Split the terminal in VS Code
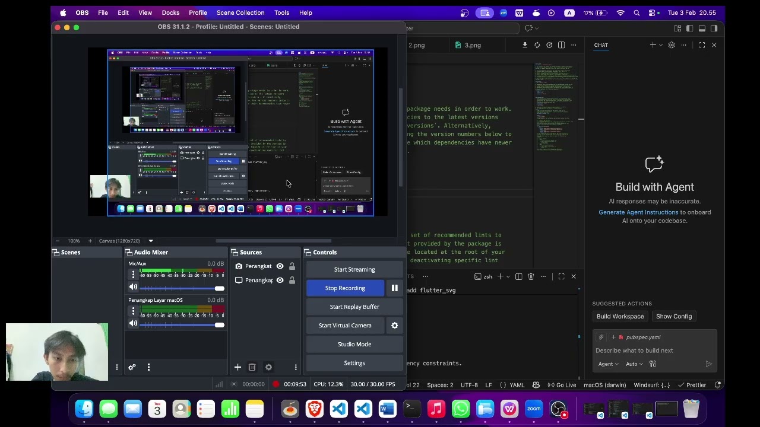The image size is (760, 427). tap(518, 276)
